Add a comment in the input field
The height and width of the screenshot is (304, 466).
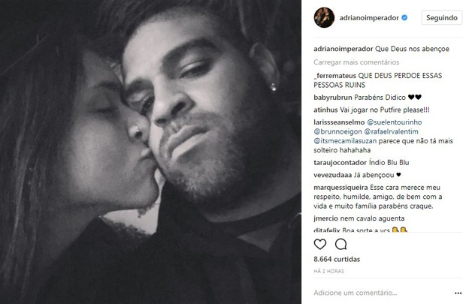382,293
